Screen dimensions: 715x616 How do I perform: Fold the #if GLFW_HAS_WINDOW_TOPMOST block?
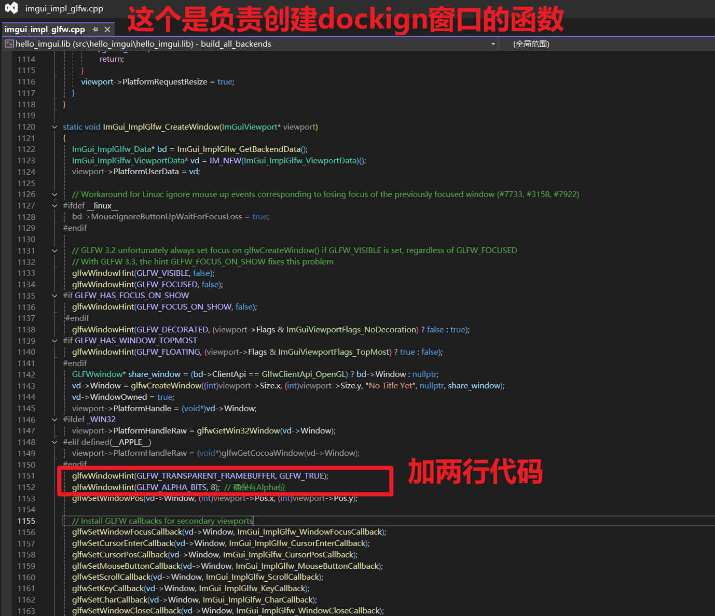[x=54, y=341]
